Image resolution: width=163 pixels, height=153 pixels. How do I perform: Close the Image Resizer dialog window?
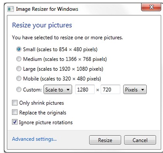click(151, 7)
